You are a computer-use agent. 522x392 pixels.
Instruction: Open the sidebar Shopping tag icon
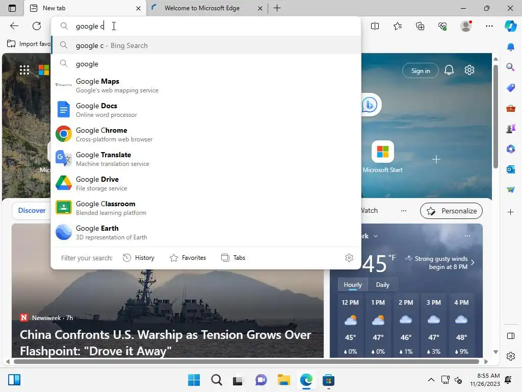coord(511,88)
